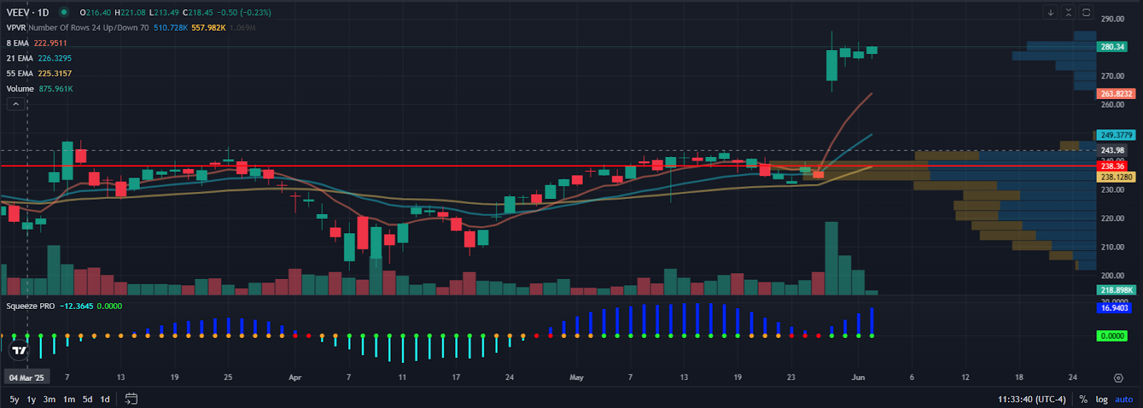
Task: Select the 1d time range
Action: coord(105,399)
